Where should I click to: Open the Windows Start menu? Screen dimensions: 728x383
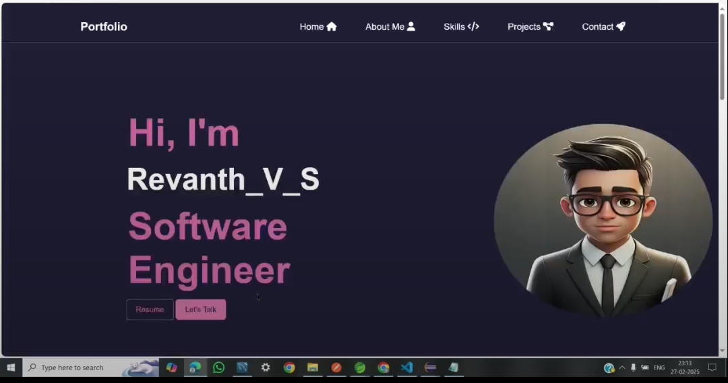11,367
